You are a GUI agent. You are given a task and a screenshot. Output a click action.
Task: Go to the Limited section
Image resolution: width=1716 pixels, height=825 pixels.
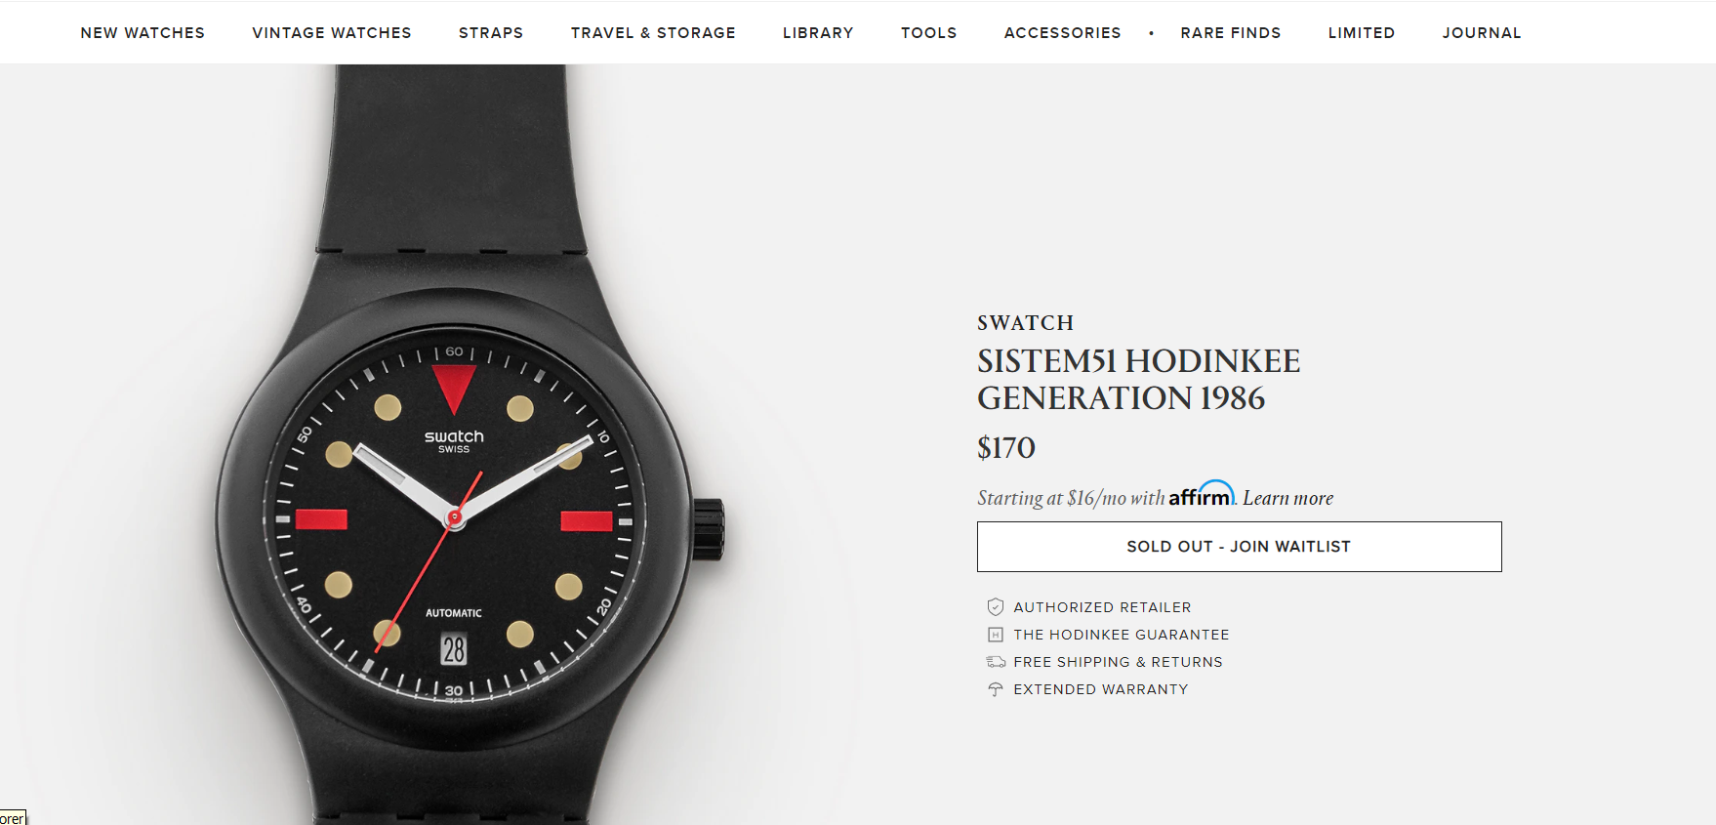(1361, 33)
